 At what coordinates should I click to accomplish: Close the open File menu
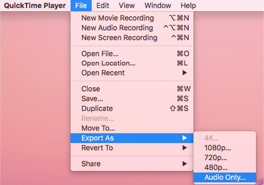pos(81,6)
